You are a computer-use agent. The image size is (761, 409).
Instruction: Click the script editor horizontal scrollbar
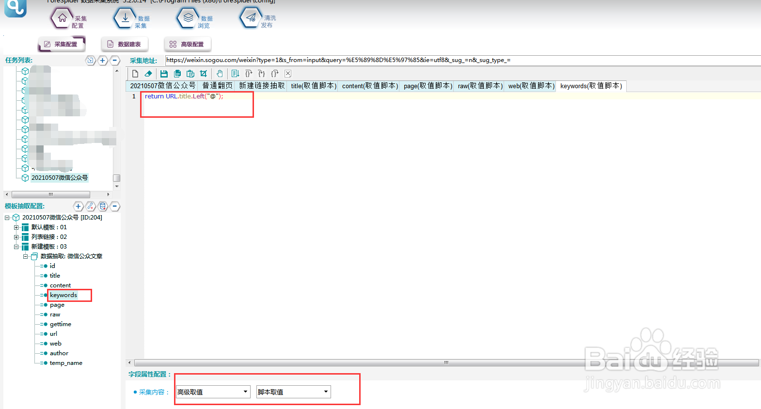pyautogui.click(x=446, y=362)
